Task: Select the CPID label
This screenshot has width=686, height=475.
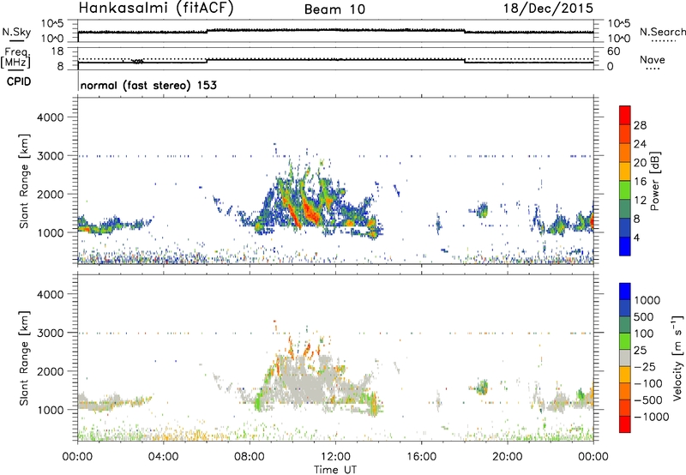Action: click(19, 81)
